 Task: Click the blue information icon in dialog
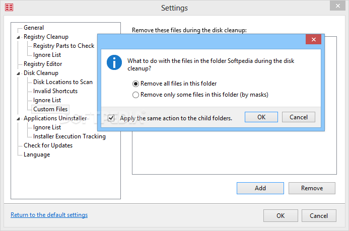click(x=114, y=62)
